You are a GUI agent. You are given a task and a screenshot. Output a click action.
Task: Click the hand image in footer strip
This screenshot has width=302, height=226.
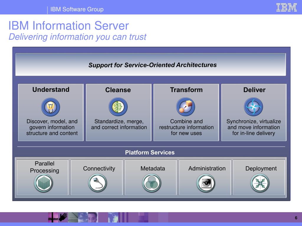point(63,217)
